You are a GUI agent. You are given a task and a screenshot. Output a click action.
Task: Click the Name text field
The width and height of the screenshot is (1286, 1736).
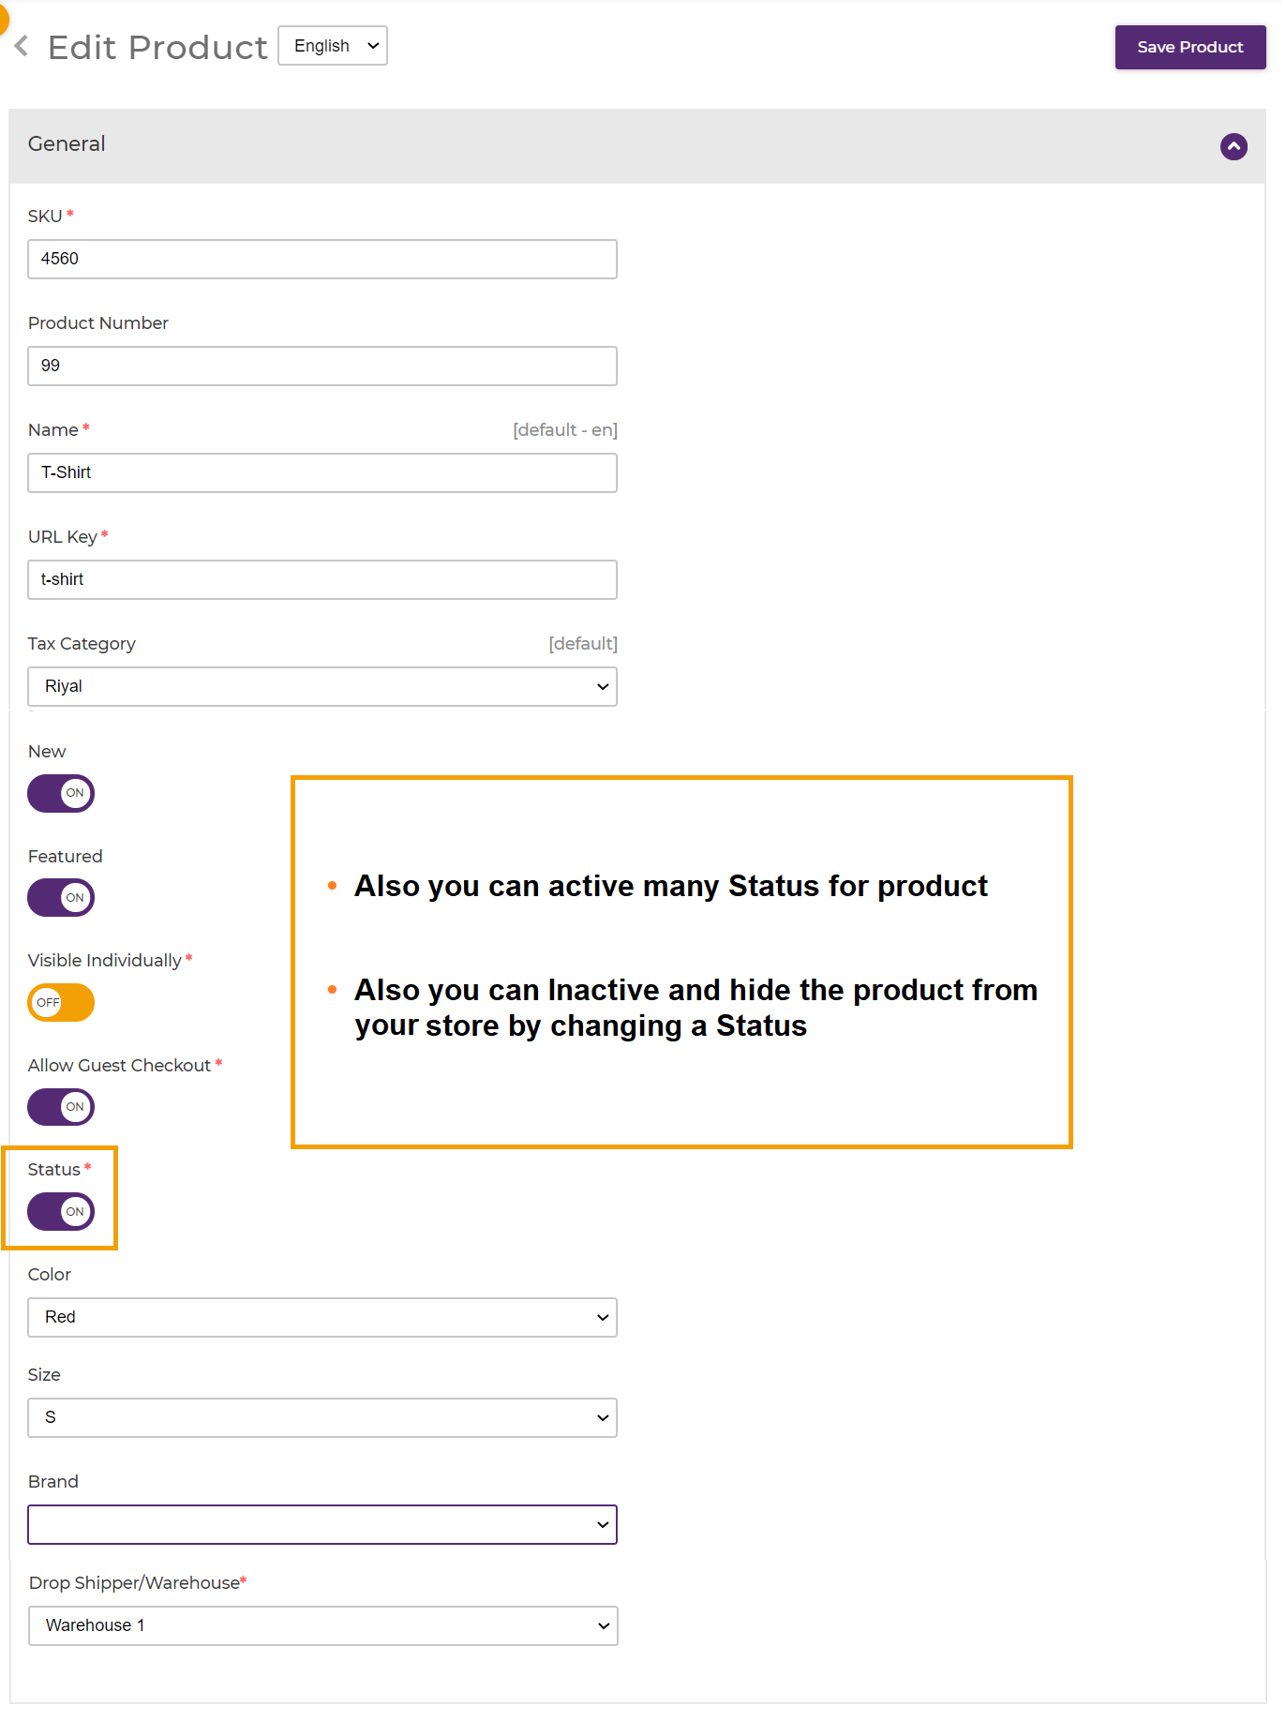pyautogui.click(x=321, y=472)
